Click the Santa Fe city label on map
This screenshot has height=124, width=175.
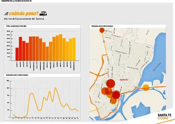124,80
